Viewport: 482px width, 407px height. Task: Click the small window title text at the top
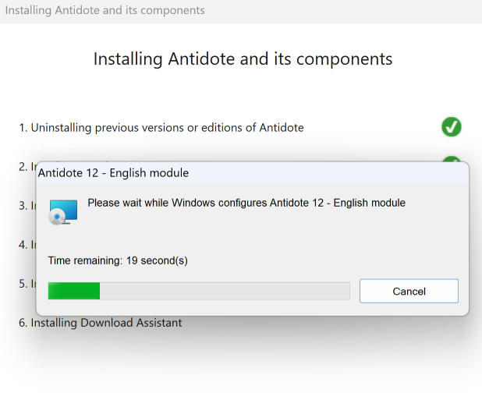[x=105, y=11]
